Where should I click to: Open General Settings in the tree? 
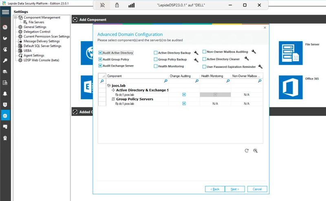(x=35, y=27)
